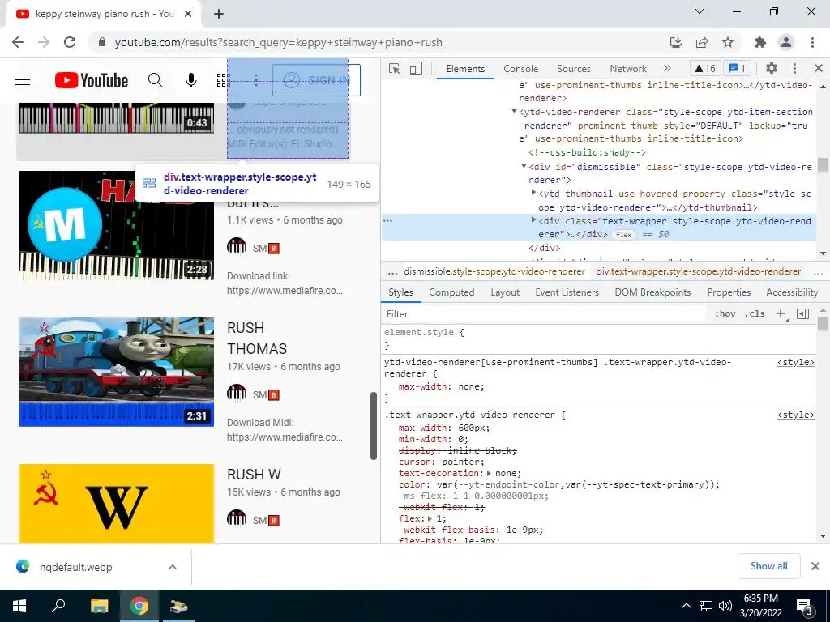Click the page vertical scrollbar thumb
This screenshot has height=622, width=830.
(373, 426)
